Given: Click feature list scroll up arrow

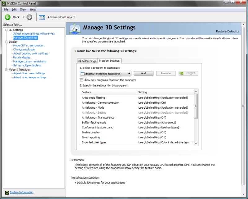Looking at the screenshot, I should (196, 91).
